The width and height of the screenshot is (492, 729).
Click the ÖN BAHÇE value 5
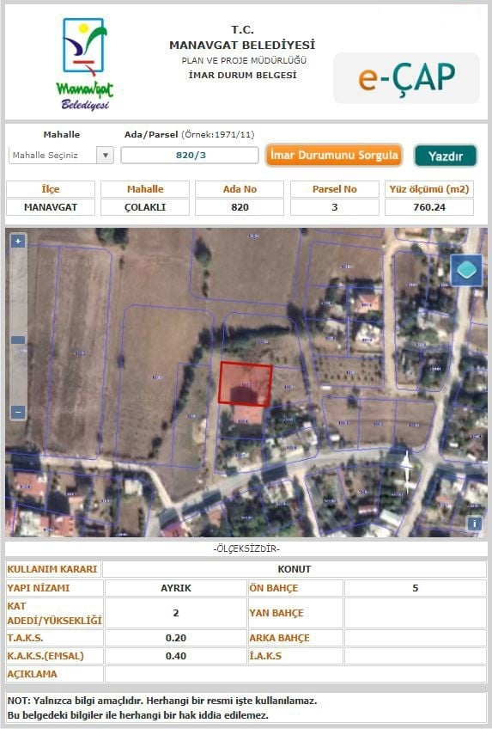coord(416,588)
